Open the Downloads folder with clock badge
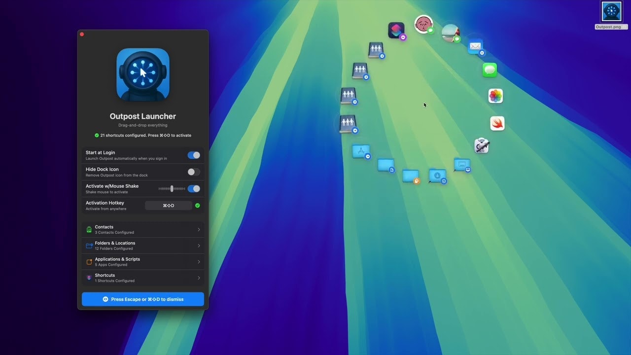The image size is (631, 355). coord(437,176)
